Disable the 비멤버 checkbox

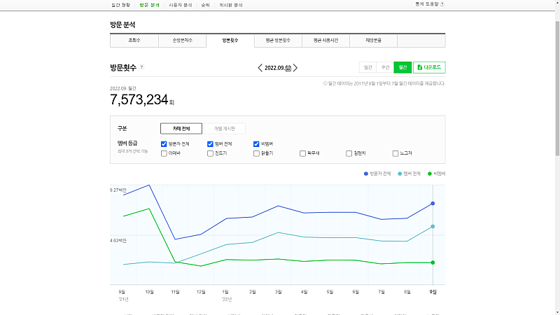coord(256,143)
